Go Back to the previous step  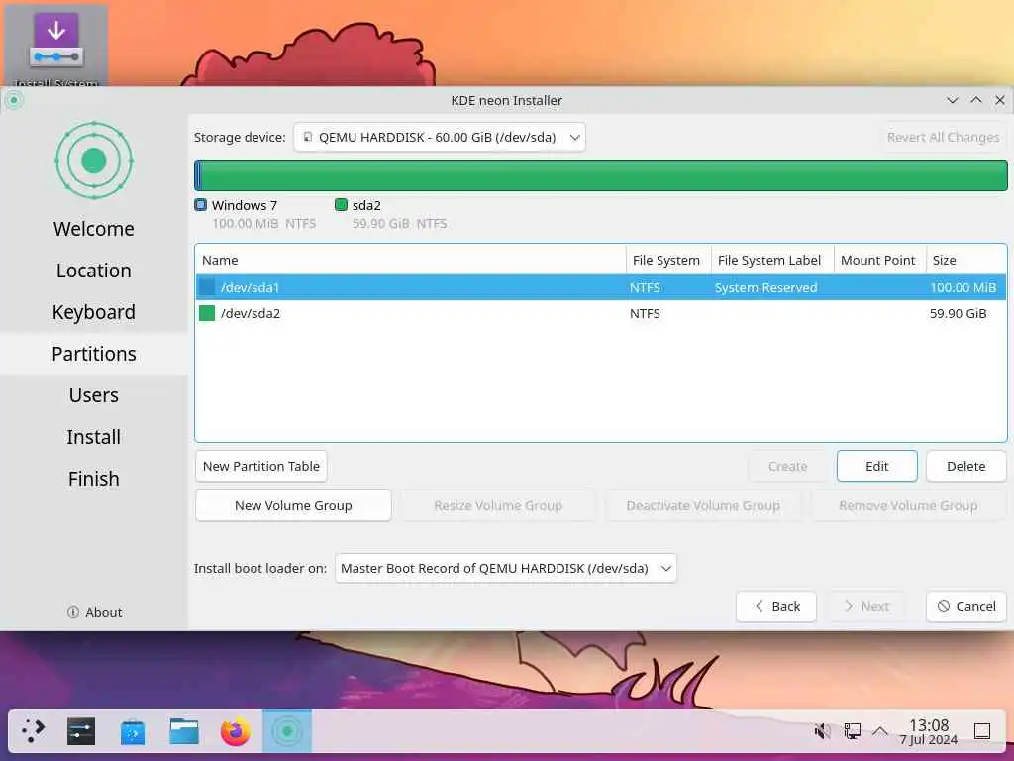coord(776,606)
